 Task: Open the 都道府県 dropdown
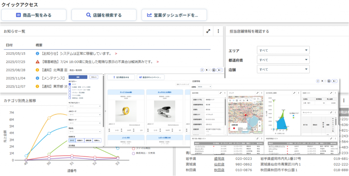pyautogui.click(x=283, y=60)
